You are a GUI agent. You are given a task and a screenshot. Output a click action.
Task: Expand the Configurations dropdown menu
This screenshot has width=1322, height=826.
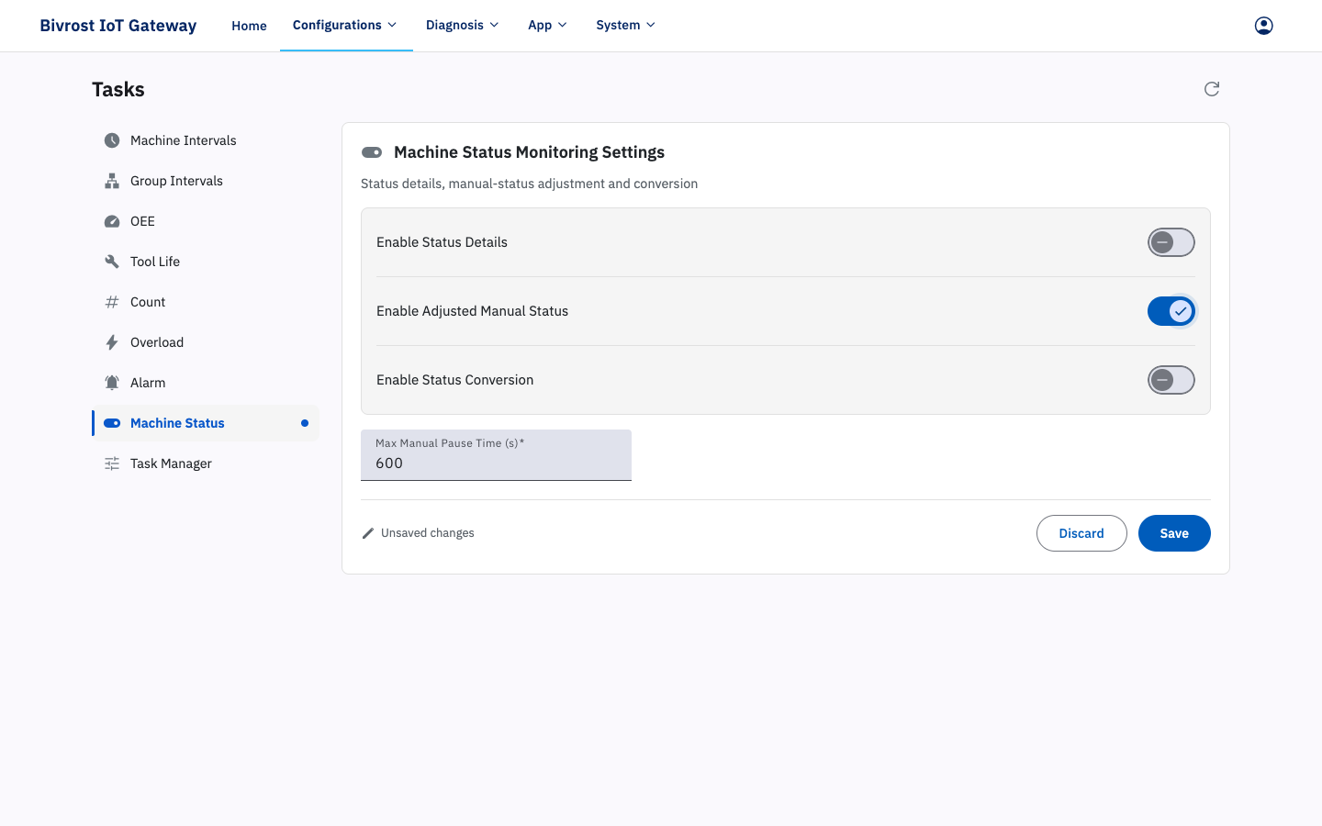point(345,26)
